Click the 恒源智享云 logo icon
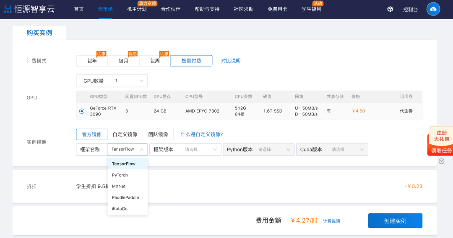Screen dimensions: 453x238 pos(8,9)
